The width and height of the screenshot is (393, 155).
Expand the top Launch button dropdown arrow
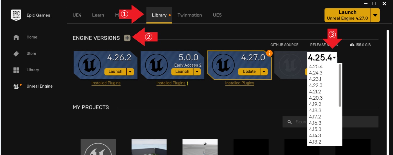[375, 15]
